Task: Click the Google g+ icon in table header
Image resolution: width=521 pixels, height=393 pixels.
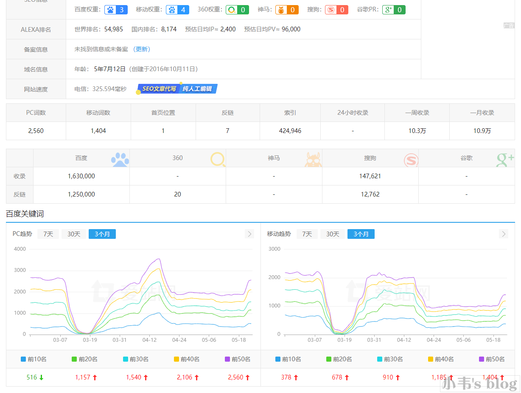Action: [x=505, y=159]
